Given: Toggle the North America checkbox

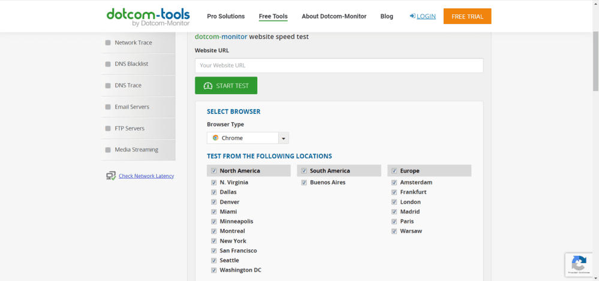Looking at the screenshot, I should (214, 171).
